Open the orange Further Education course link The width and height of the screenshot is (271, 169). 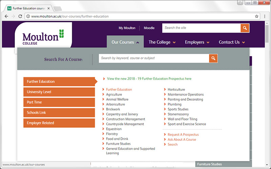[x=119, y=89]
